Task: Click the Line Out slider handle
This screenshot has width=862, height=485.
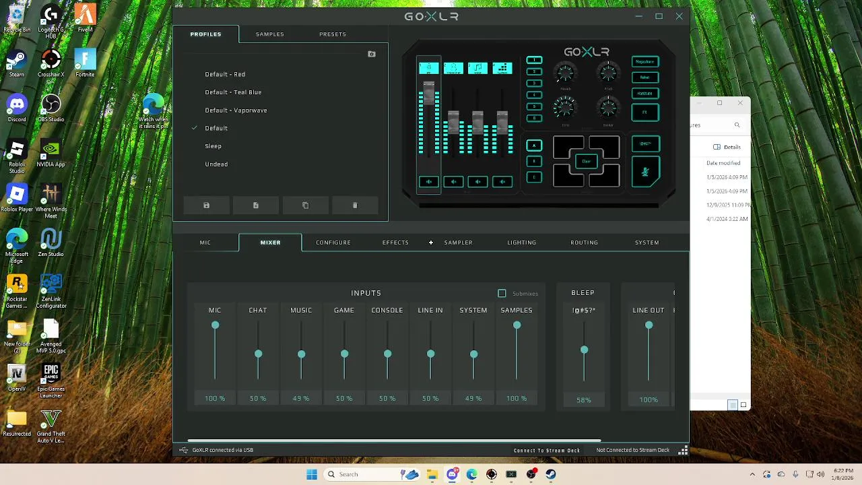Action: coord(649,325)
